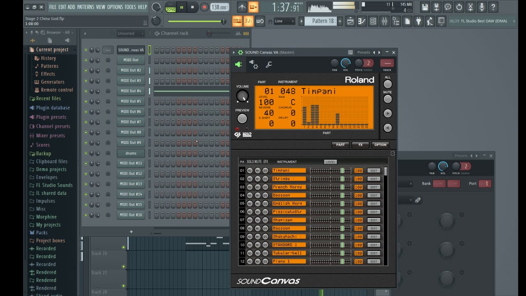Open the Line snap dropdown
The width and height of the screenshot is (526, 296).
[x=284, y=21]
